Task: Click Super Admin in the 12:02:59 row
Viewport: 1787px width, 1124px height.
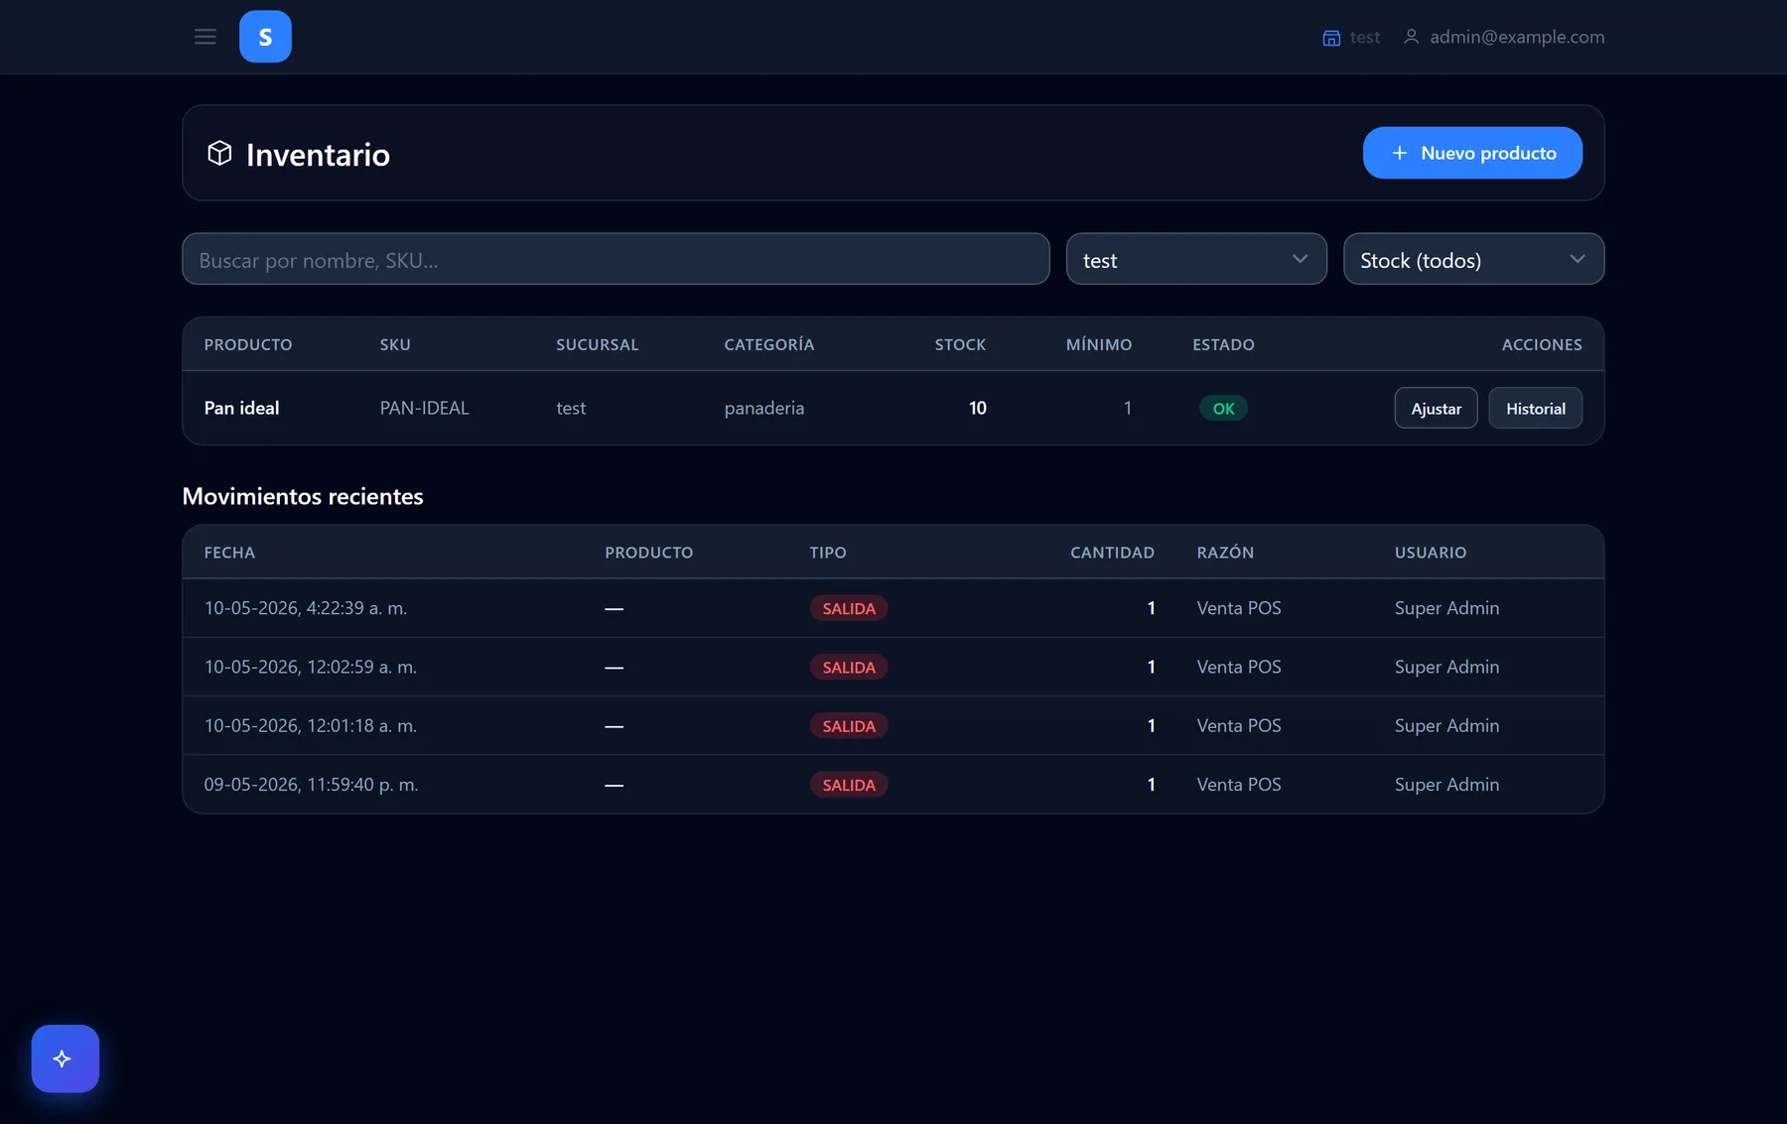Action: click(x=1446, y=667)
